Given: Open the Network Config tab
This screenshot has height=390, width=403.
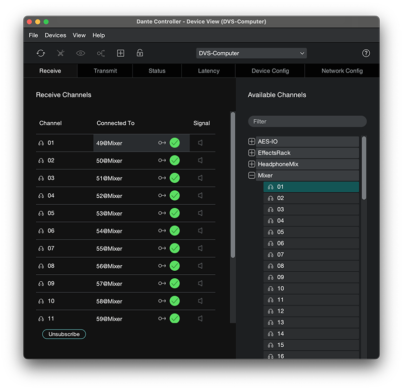Looking at the screenshot, I should point(342,71).
